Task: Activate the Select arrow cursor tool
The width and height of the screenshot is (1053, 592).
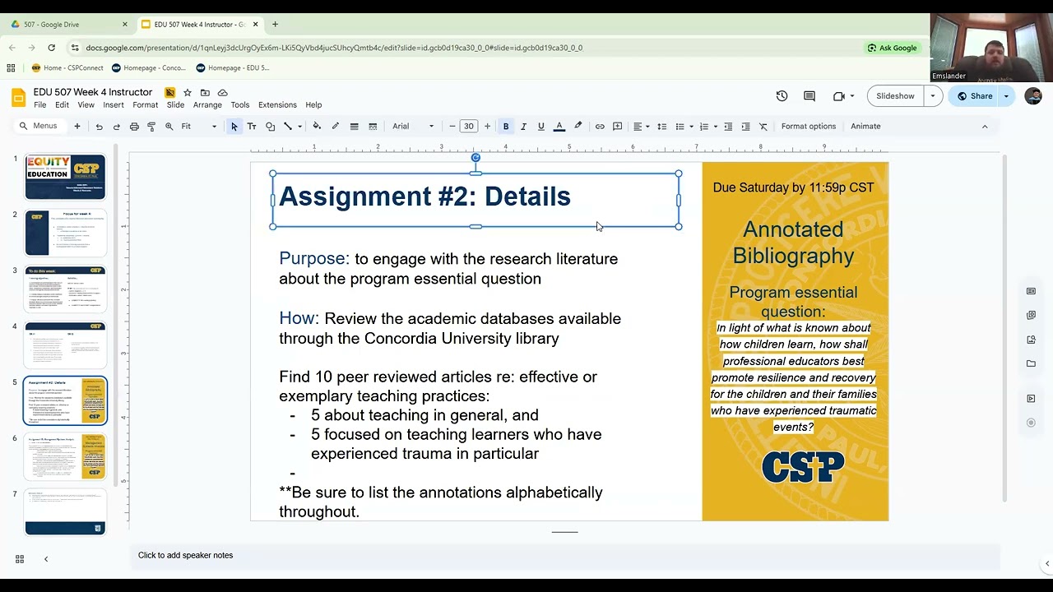Action: pos(234,127)
